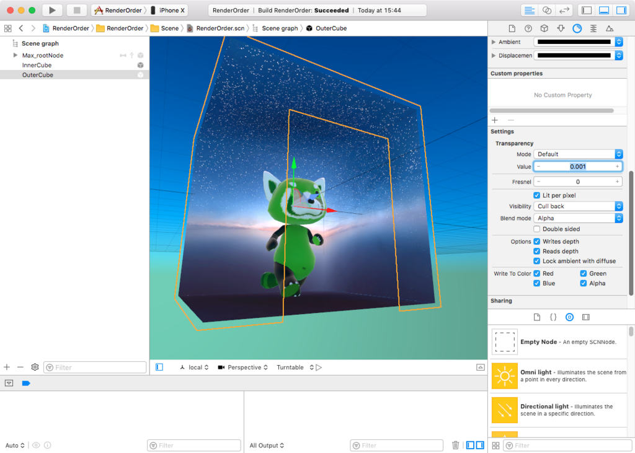Click the Ambient black color swatch
Screen dimensions: 635x453
pos(574,42)
